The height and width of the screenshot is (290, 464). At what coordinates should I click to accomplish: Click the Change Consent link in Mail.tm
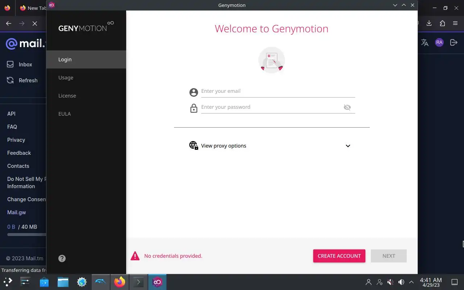pos(26,199)
